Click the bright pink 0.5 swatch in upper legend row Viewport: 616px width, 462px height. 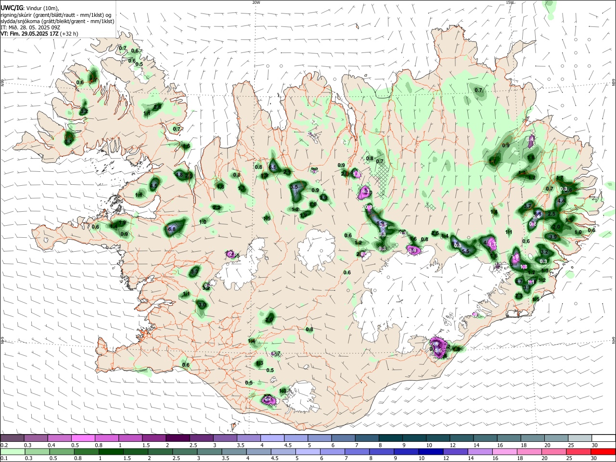[x=83, y=438]
